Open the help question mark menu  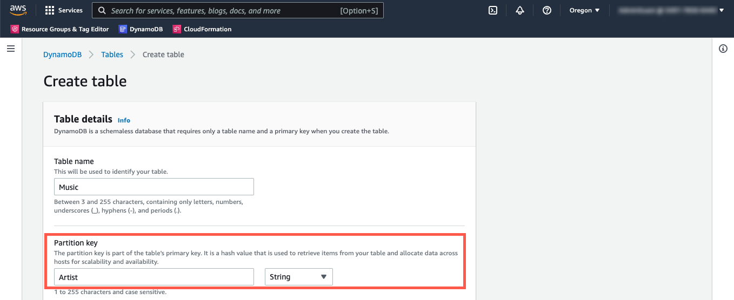[x=547, y=10]
